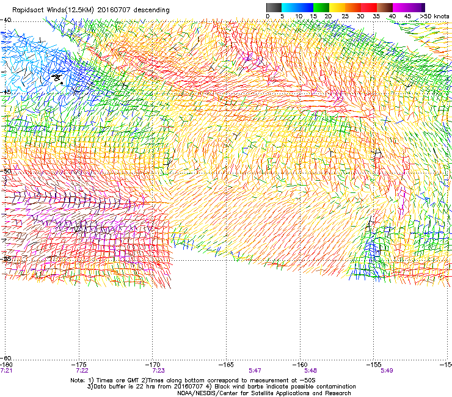Click the '-160' longitude label
Viewport: 452px width, 397px height.
pos(300,365)
